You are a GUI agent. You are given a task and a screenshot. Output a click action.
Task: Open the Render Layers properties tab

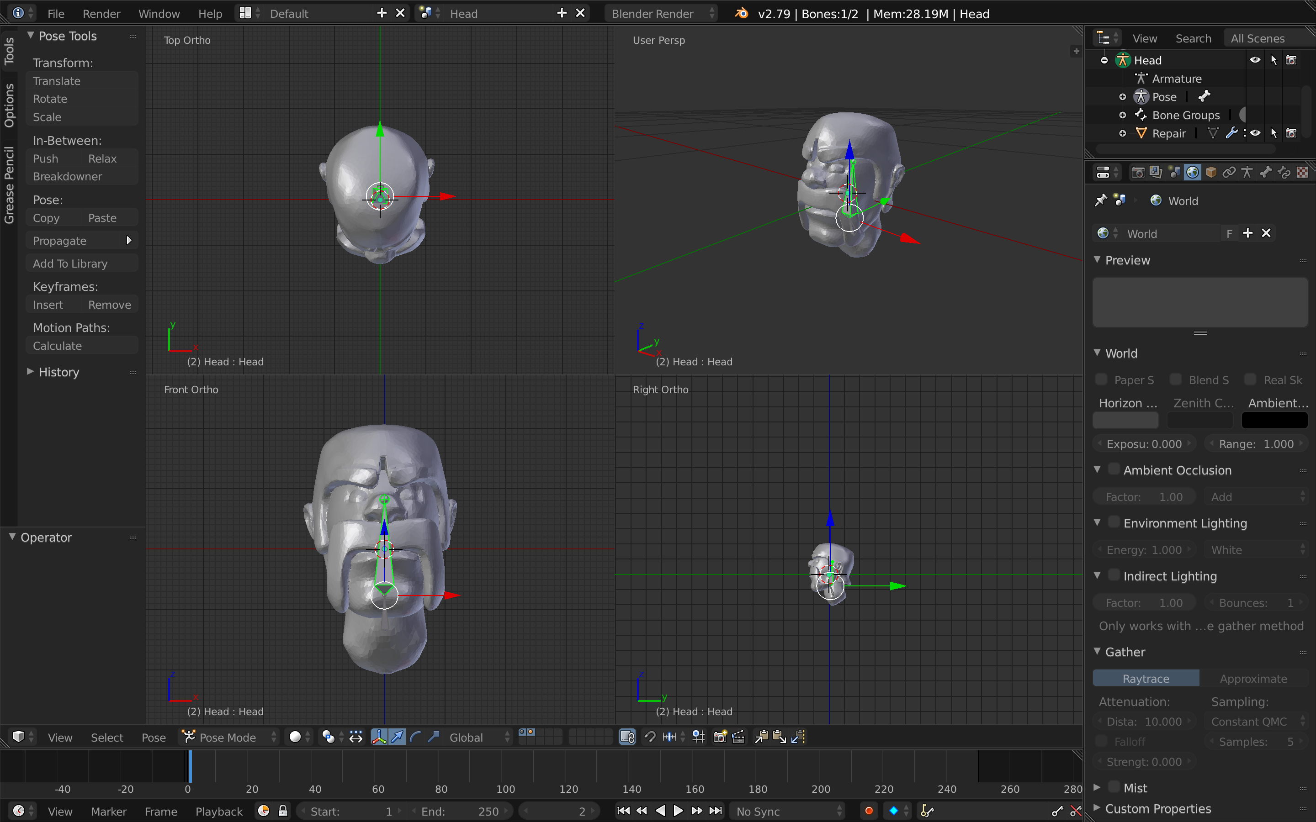[1156, 173]
